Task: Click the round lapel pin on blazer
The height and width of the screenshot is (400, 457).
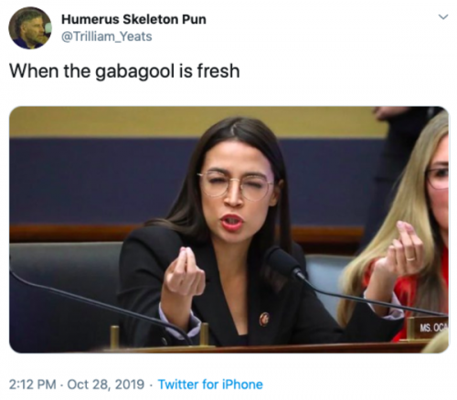Action: click(x=264, y=319)
